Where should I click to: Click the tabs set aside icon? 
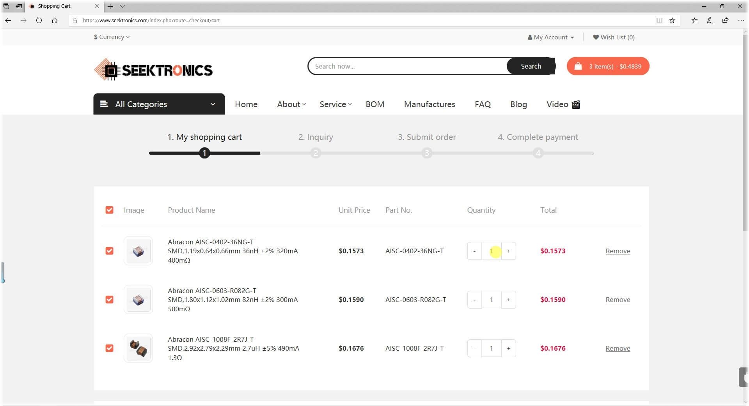point(6,6)
